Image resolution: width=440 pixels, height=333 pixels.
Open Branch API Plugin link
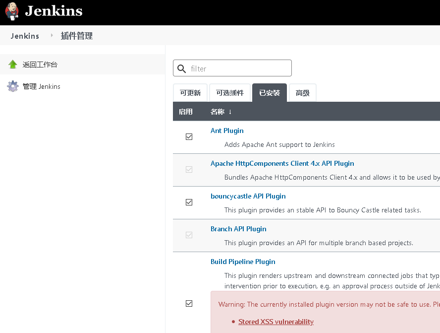click(x=238, y=229)
